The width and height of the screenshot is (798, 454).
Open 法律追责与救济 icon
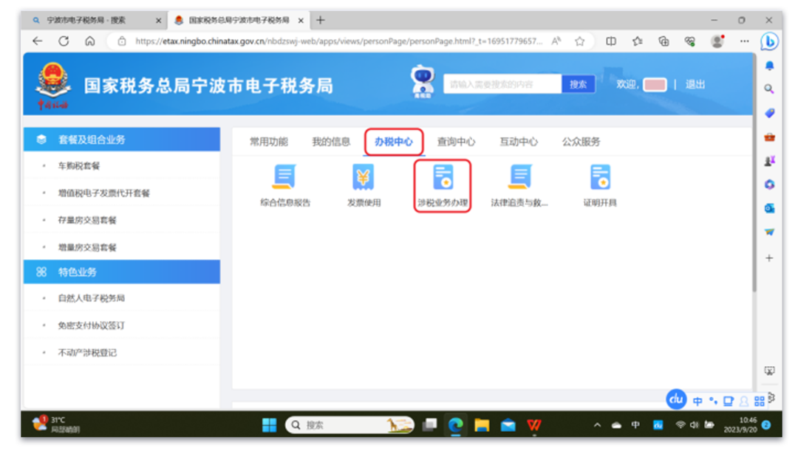coord(520,178)
